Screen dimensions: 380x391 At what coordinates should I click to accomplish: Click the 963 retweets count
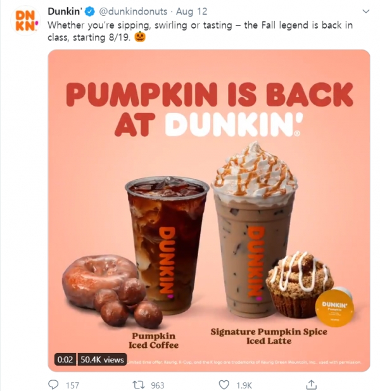tap(158, 385)
